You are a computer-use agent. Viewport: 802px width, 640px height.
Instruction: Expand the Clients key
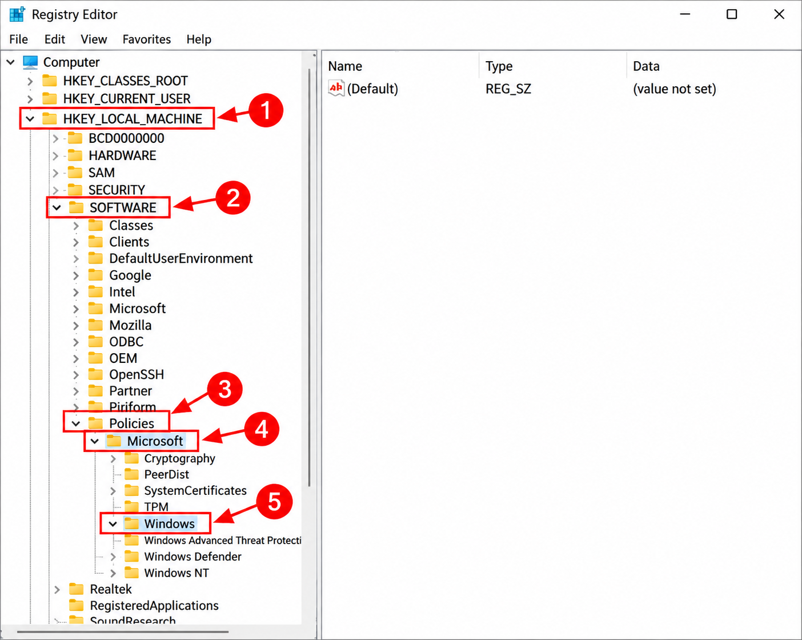(x=76, y=242)
